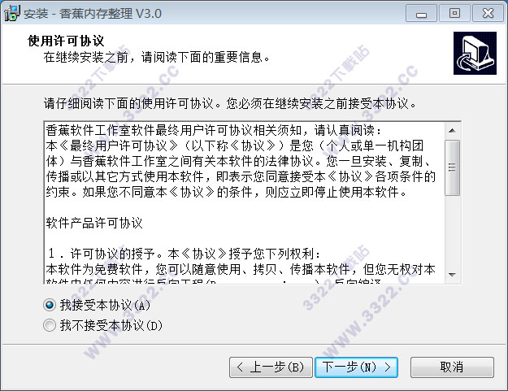Click the empty scrollbar track below the thumb
Viewport: 508px width, 391px height.
[x=452, y=232]
